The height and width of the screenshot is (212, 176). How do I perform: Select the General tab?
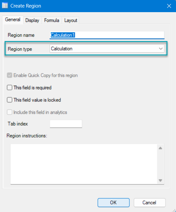[x=13, y=20]
